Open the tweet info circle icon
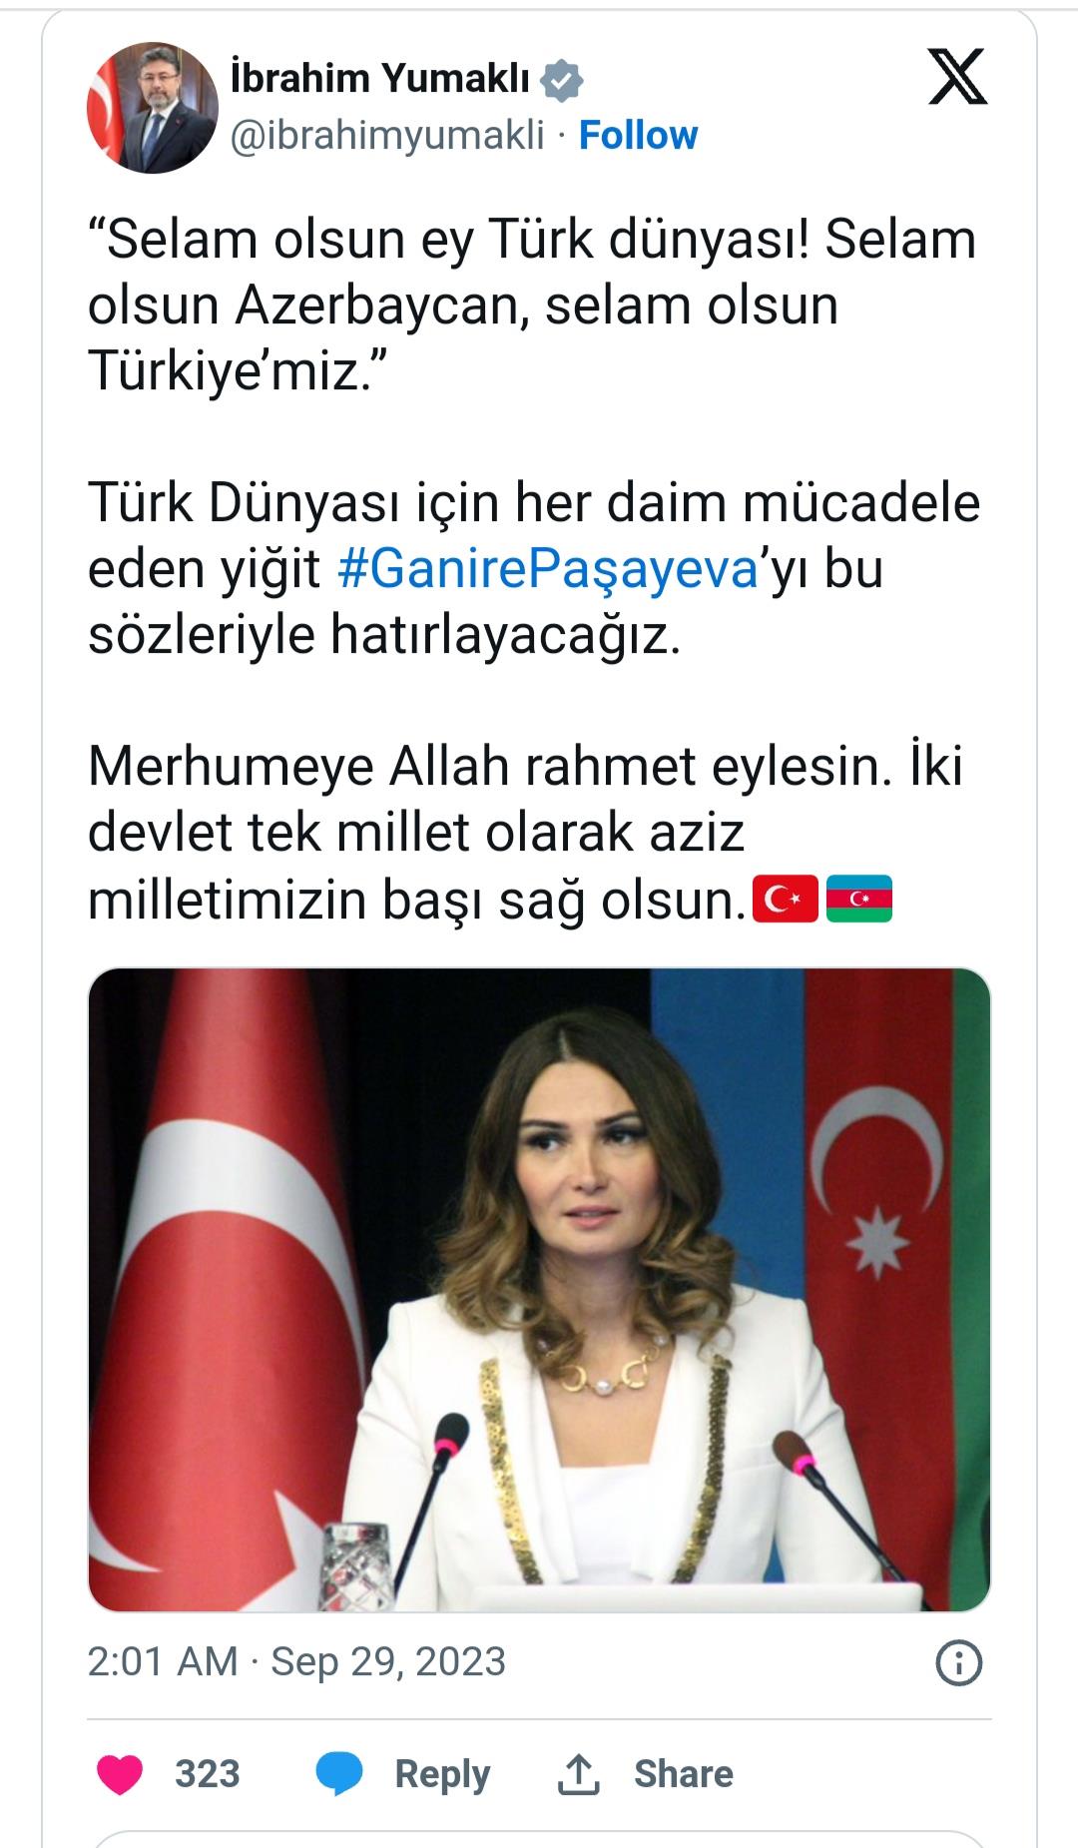The height and width of the screenshot is (1848, 1078). (959, 1663)
